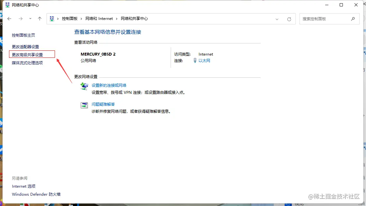Go forward with the forward arrow

coord(21,19)
